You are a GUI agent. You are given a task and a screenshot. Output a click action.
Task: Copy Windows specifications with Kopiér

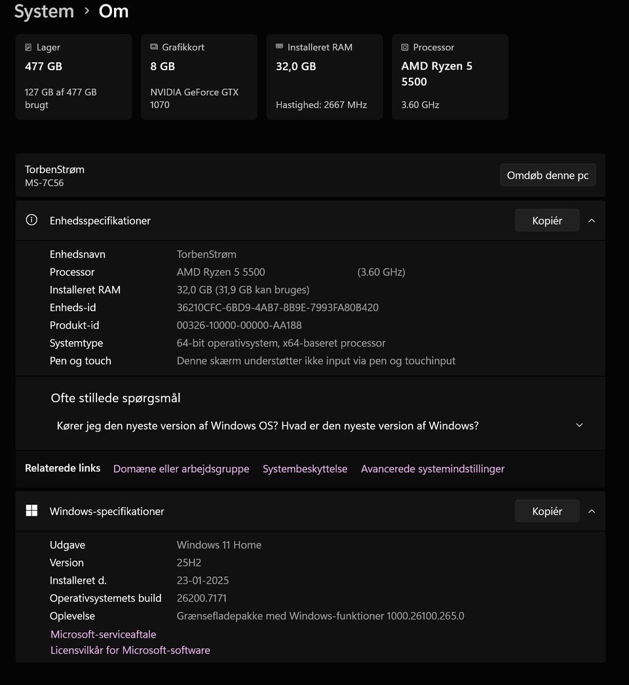tap(547, 511)
